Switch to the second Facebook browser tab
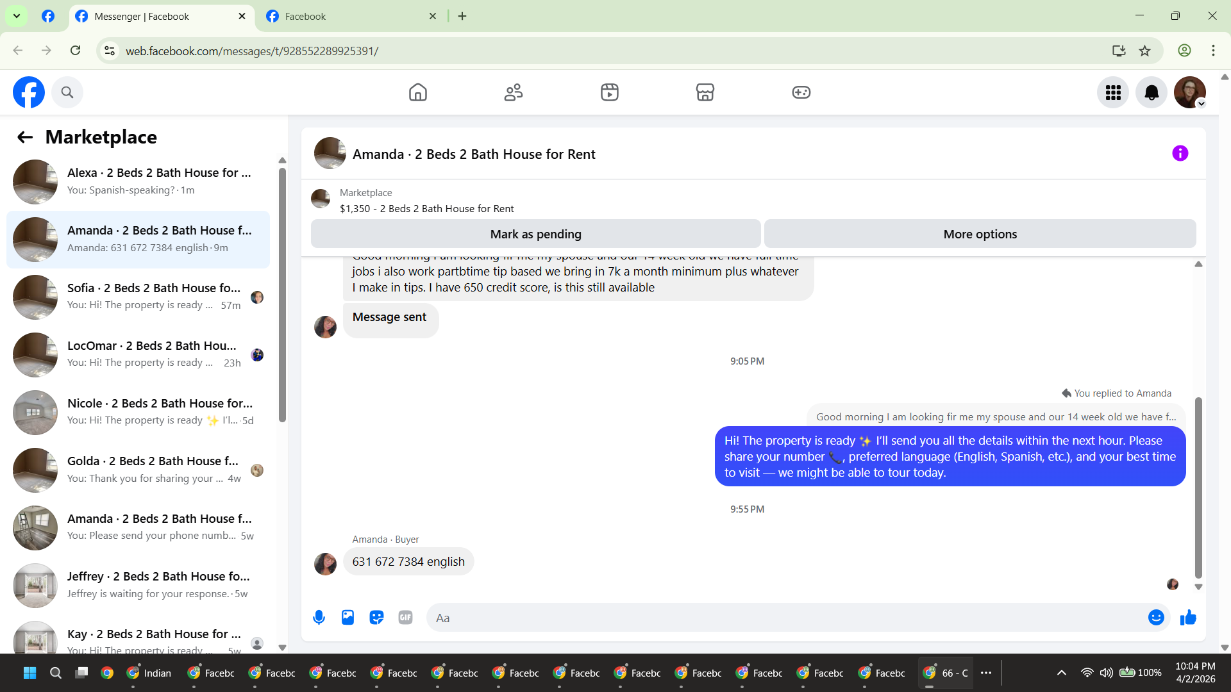Screen dimensions: 1231x692 point(351,17)
